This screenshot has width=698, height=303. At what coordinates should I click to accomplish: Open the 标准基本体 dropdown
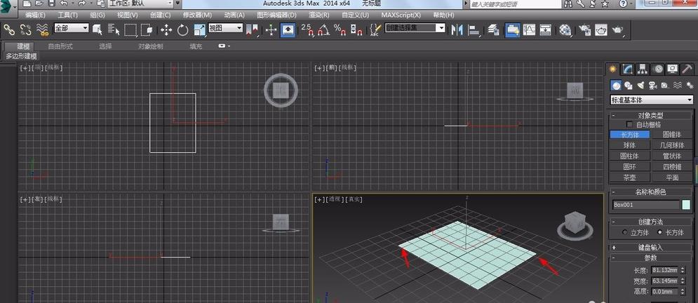[651, 100]
